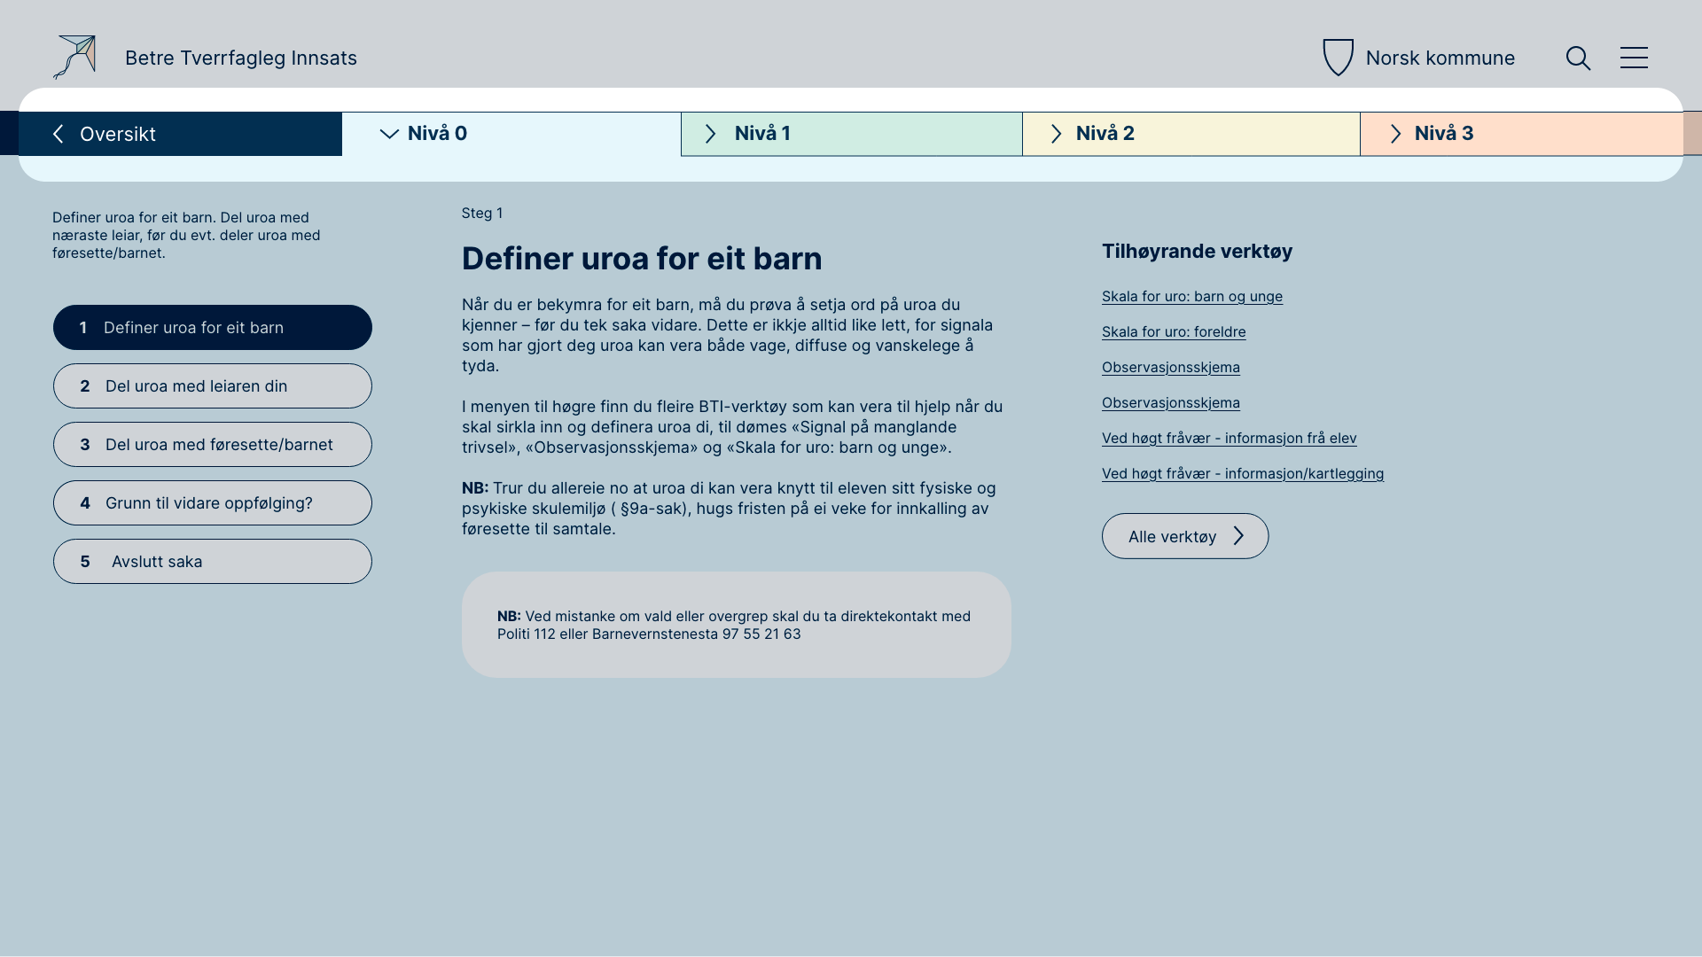Go to step 4 Grunn til vidare oppfølging
The height and width of the screenshot is (957, 1702).
click(x=213, y=503)
